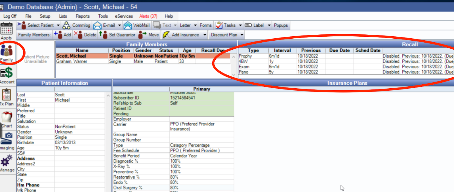
Task: Open the Tx Plan clipboard icon
Action: [7, 97]
